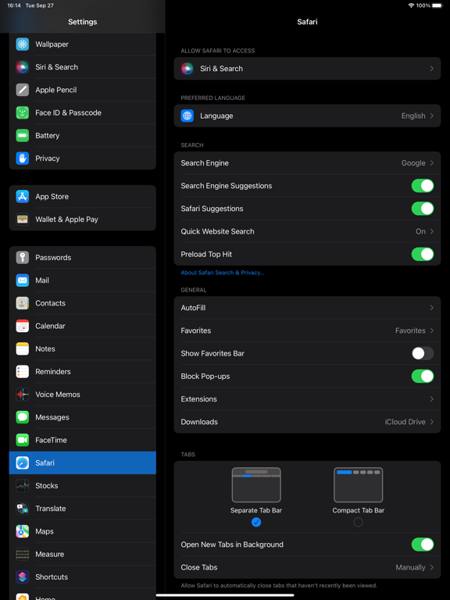The width and height of the screenshot is (450, 600).
Task: Turn off Safari Suggestions switch
Action: [423, 209]
